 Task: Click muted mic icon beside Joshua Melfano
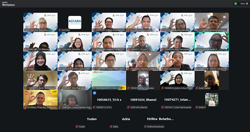tap(60, 107)
